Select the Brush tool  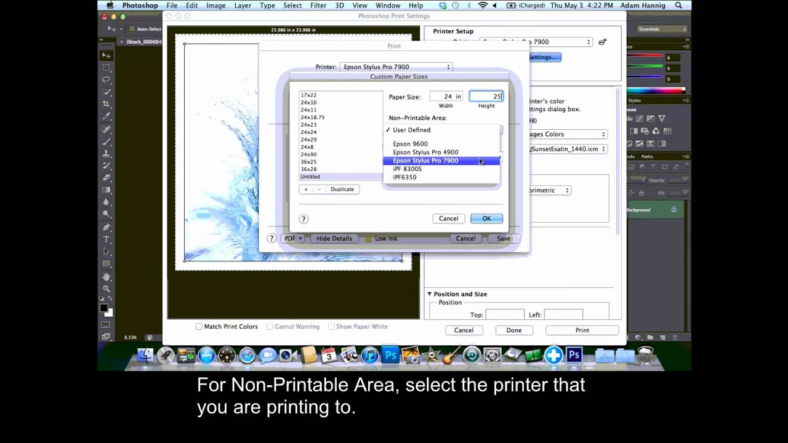pyautogui.click(x=107, y=142)
